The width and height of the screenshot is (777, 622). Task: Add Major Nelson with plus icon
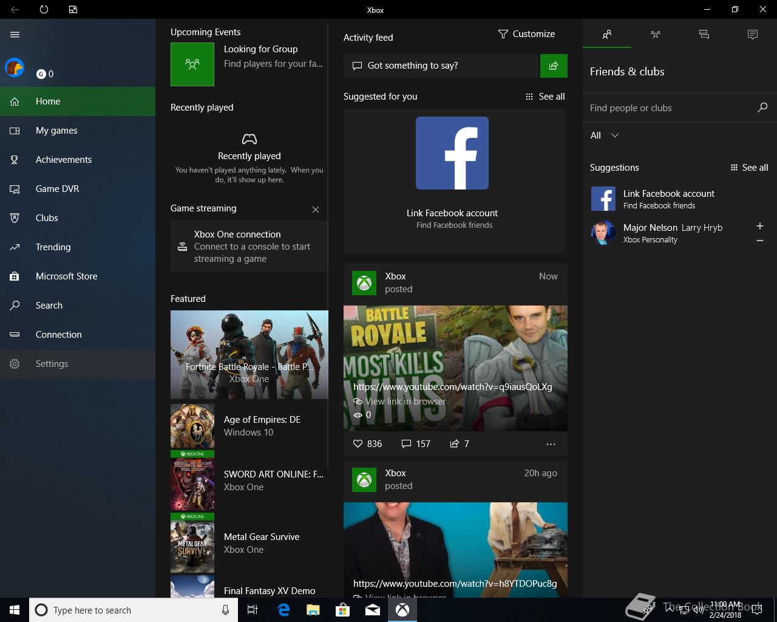pos(760,226)
